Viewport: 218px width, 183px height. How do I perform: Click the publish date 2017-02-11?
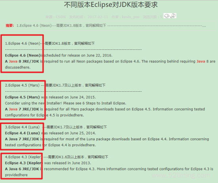tap(98, 17)
